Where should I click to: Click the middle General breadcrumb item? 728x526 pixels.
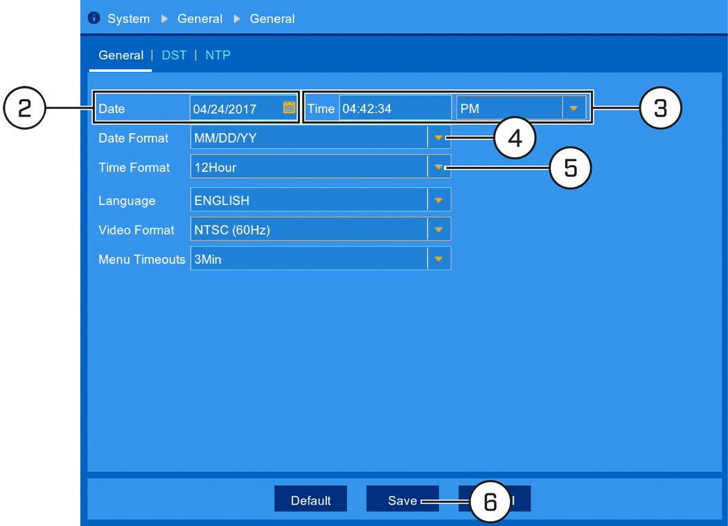click(199, 19)
